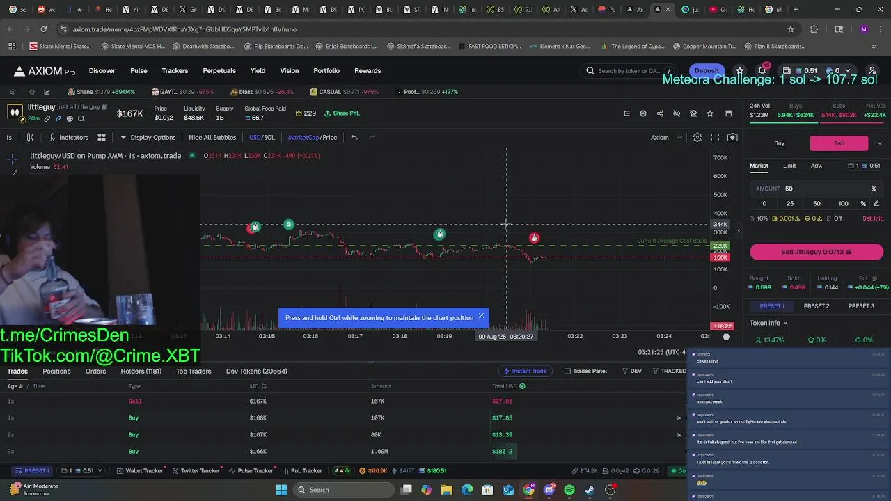This screenshot has width=891, height=501.
Task: Go to the Pulse page
Action: tap(139, 70)
